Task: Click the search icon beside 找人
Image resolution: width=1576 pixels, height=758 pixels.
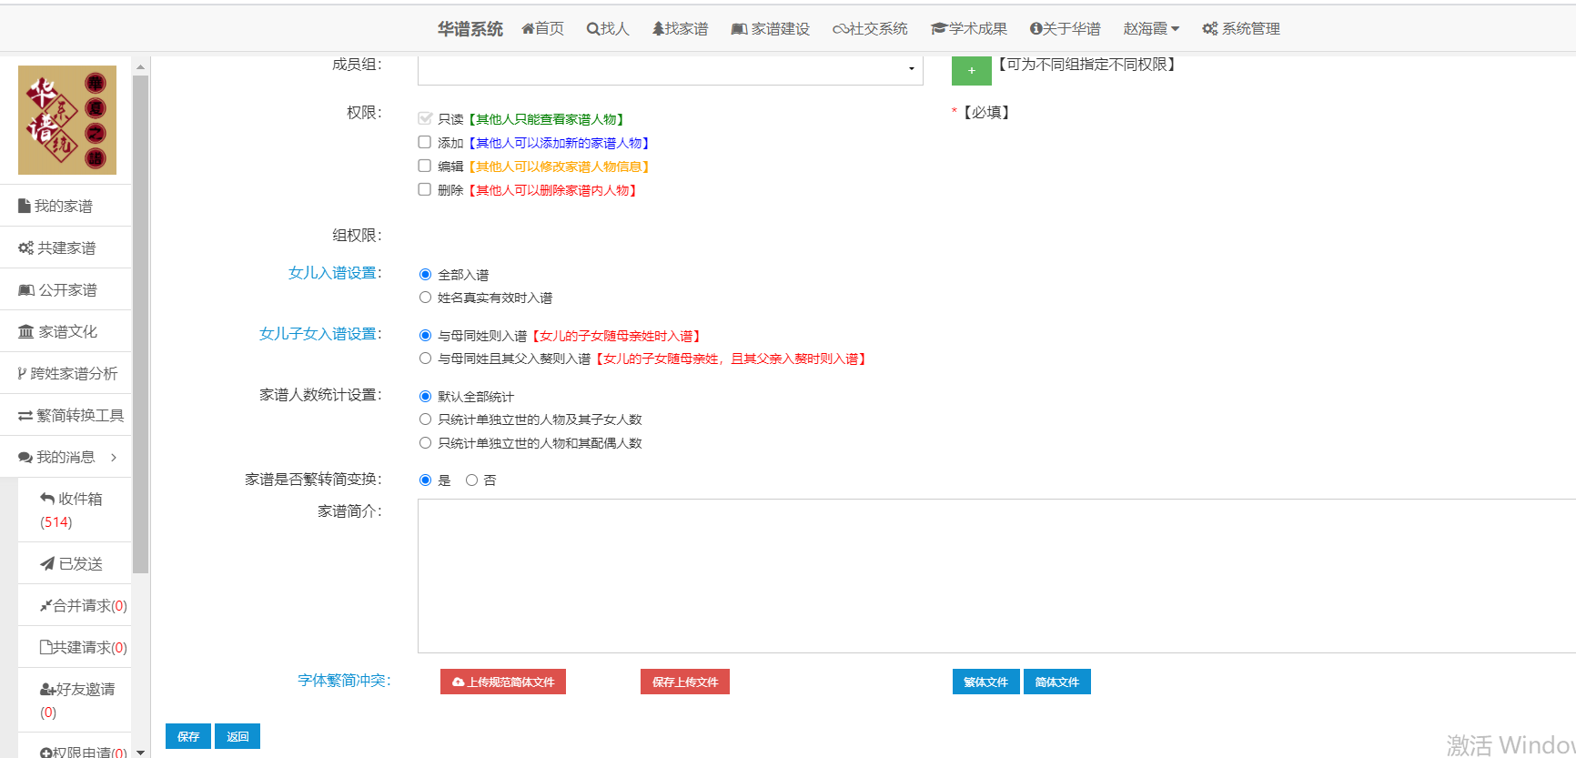Action: [x=592, y=28]
